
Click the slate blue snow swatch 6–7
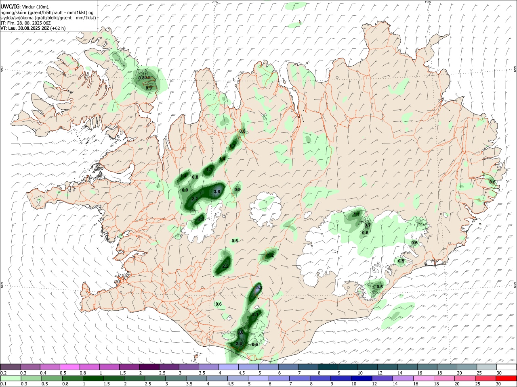[x=288, y=367]
